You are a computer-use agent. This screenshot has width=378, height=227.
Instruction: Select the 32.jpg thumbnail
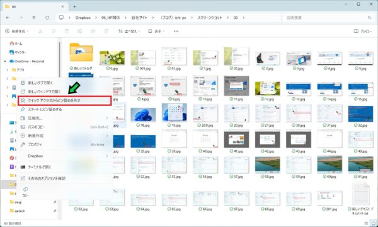[361, 114]
